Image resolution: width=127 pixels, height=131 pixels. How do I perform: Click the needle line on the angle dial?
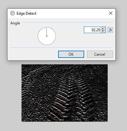point(47,32)
